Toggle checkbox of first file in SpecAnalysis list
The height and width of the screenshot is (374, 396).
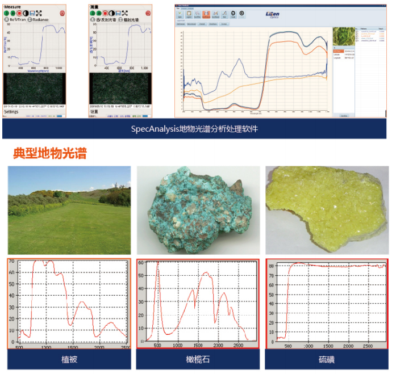[x=357, y=32]
